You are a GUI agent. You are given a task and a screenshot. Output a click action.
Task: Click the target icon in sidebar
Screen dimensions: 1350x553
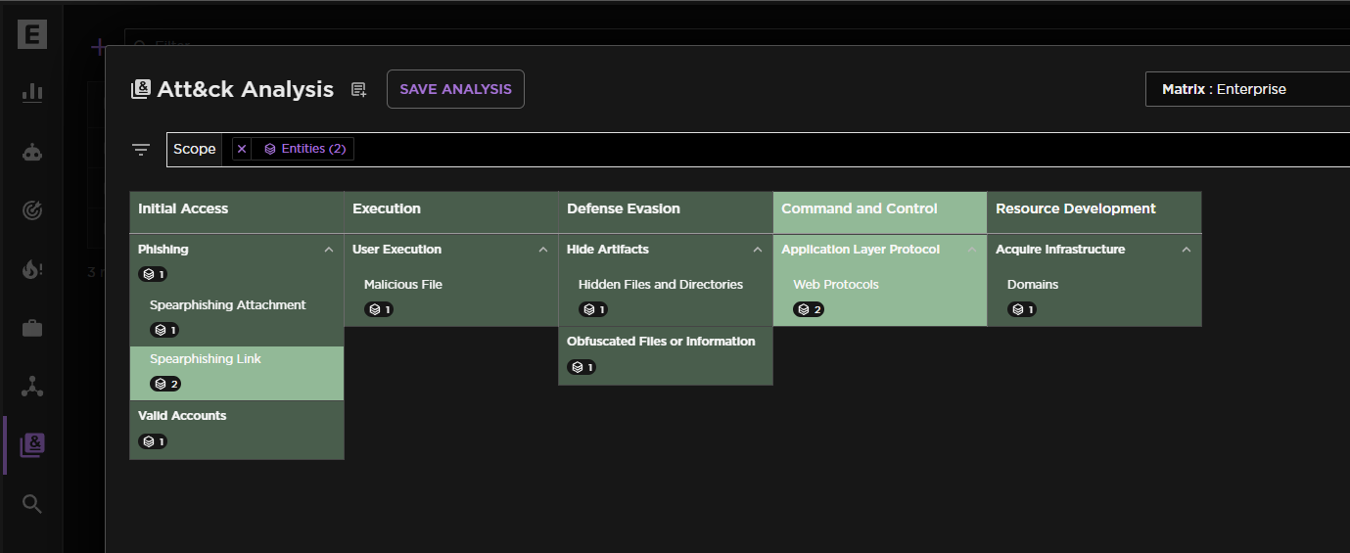tap(32, 210)
